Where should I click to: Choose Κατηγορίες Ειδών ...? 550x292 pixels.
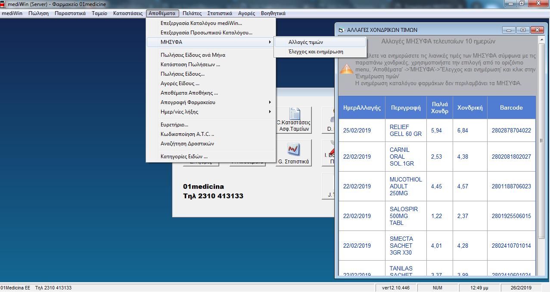point(211,157)
